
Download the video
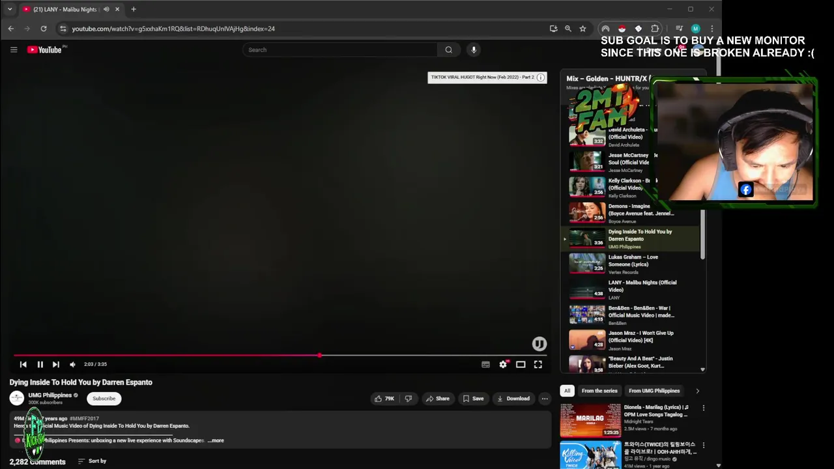click(513, 399)
